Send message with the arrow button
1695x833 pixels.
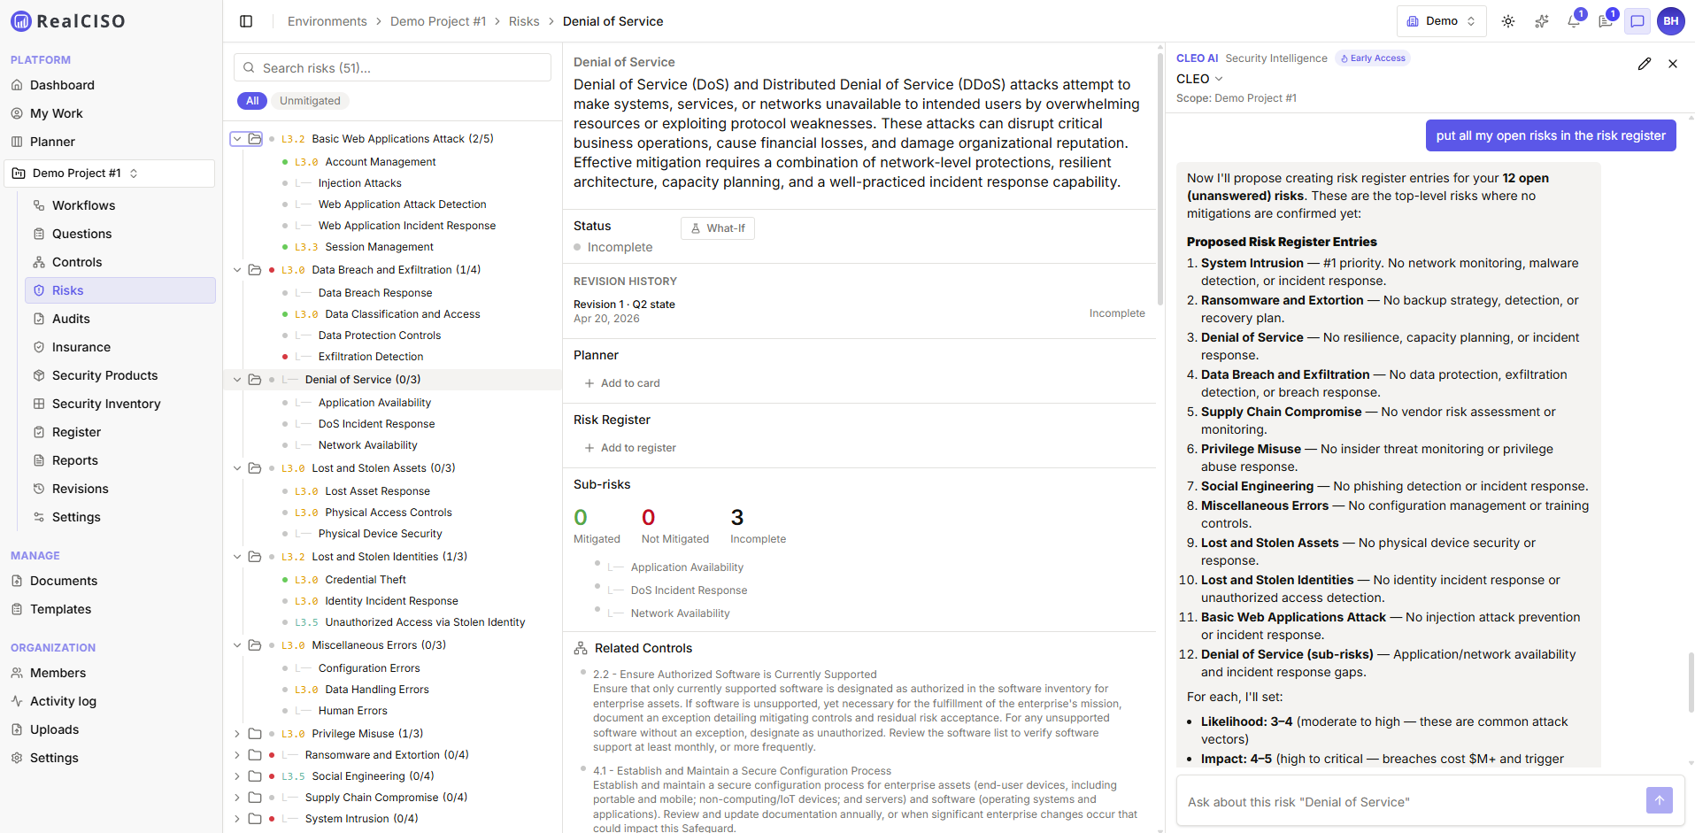[1660, 800]
